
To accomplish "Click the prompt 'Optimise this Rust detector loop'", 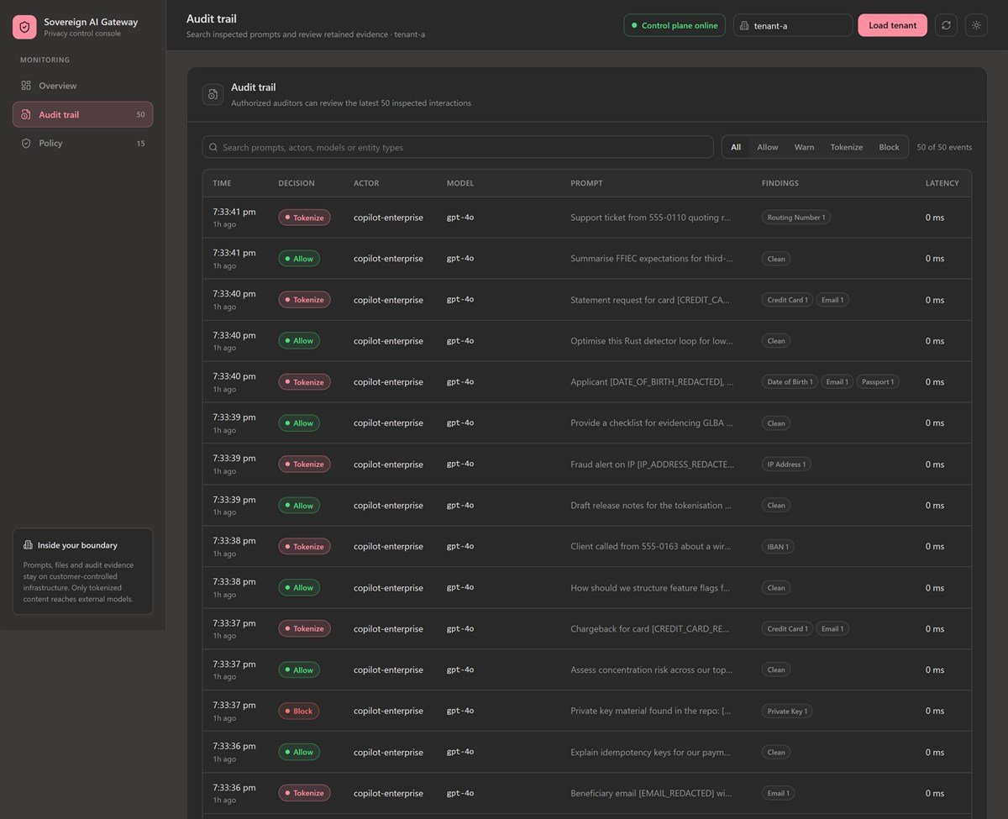I will coord(651,341).
